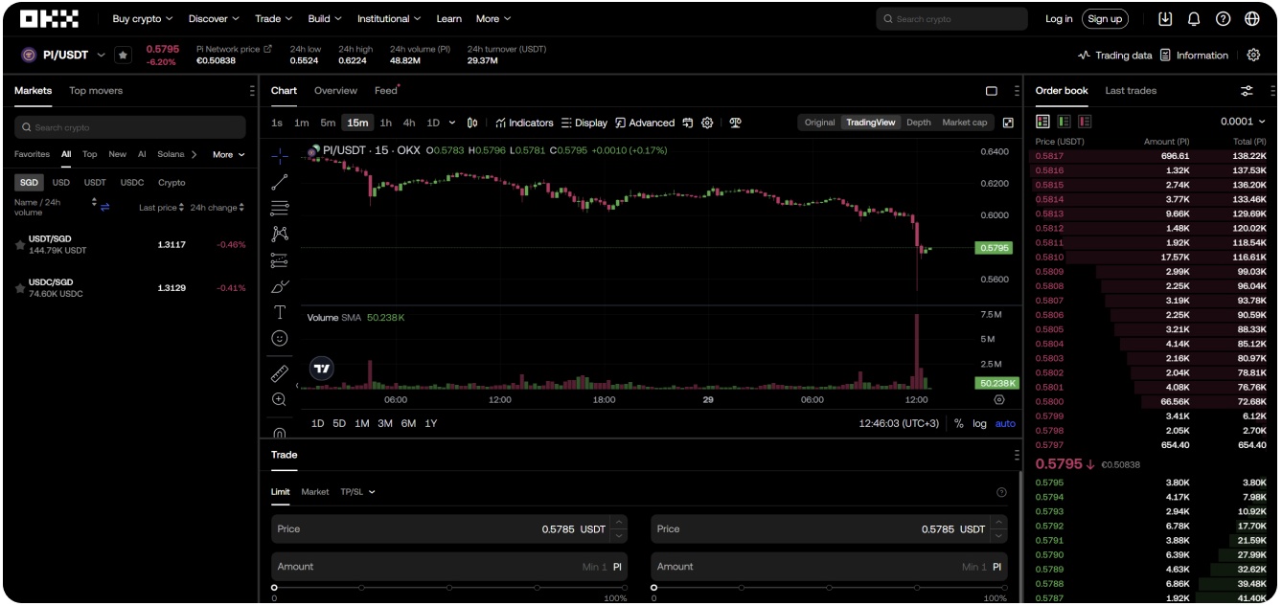Favorite the USDT/SGD pair star
The height and width of the screenshot is (606, 1282).
[20, 245]
